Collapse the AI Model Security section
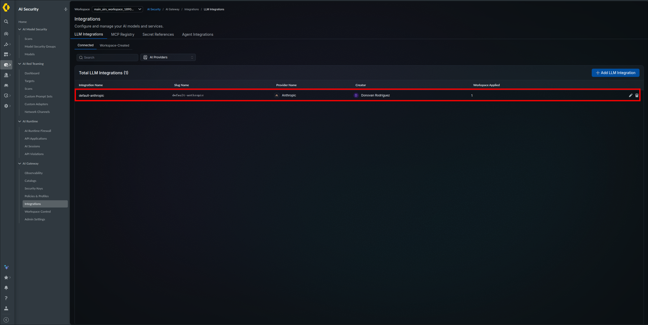 tap(20, 30)
